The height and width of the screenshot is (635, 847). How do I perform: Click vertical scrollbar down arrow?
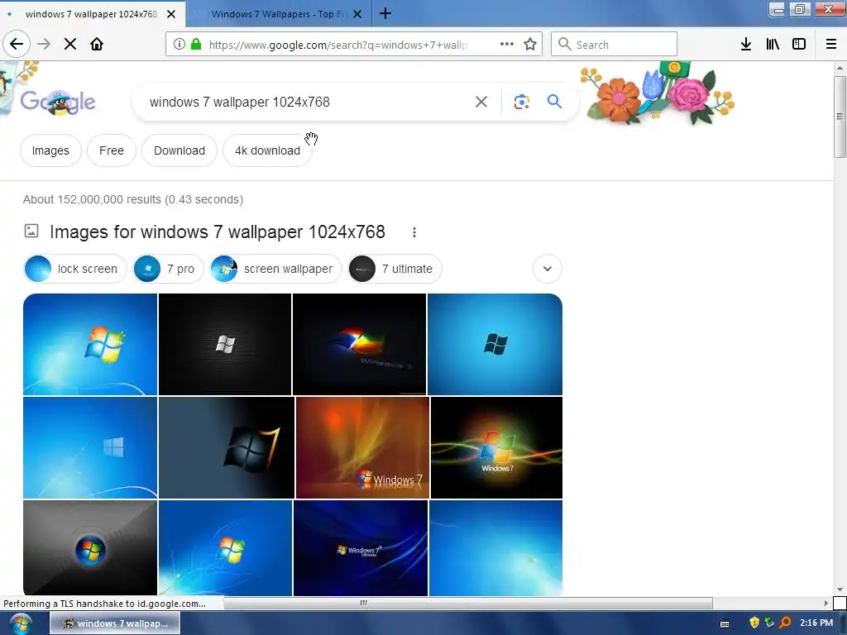click(840, 590)
